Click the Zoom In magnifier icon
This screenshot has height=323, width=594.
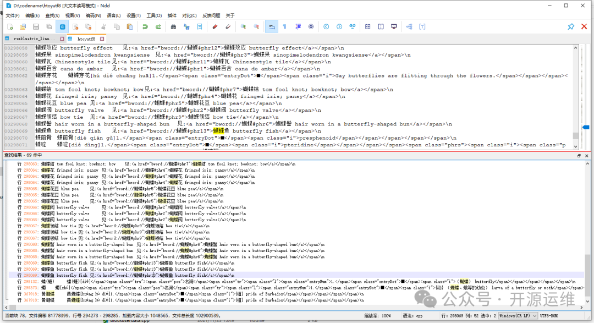(243, 27)
